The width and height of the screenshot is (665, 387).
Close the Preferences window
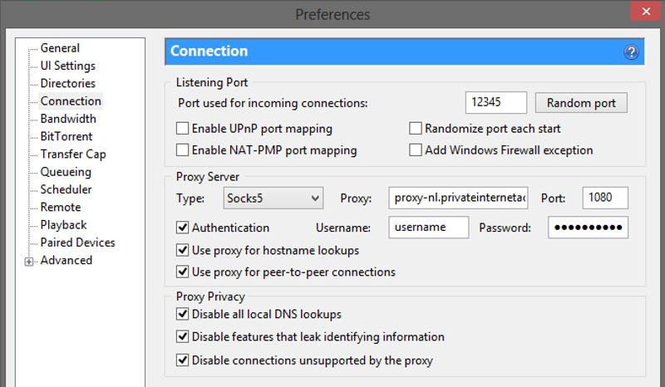pos(646,12)
